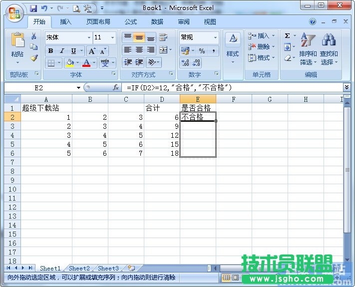
Task: Click the 粘贴 paste button
Action: 17,48
